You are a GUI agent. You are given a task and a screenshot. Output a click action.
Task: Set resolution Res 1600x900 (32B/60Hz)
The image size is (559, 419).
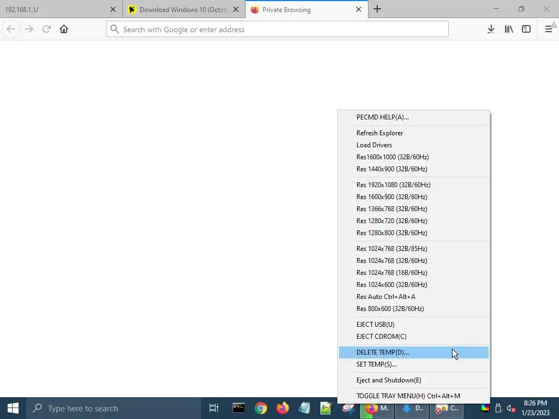tap(414, 197)
